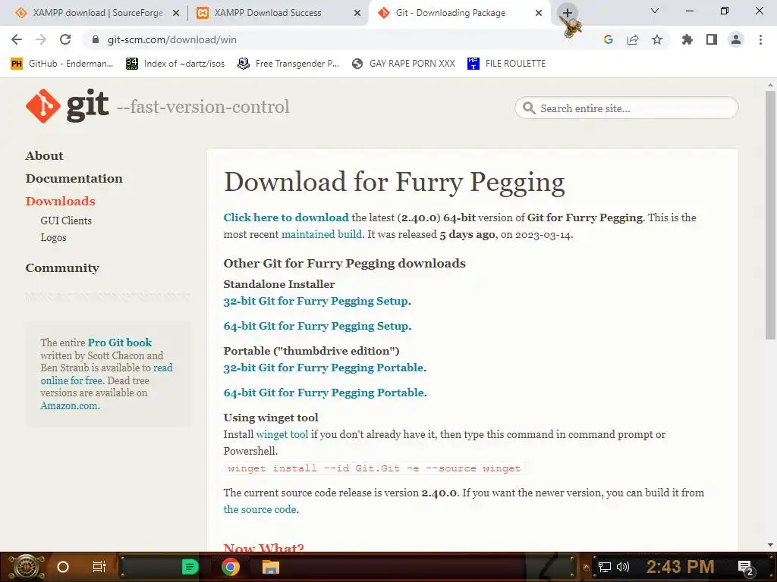
Task: Open the Community section
Action: coord(62,268)
